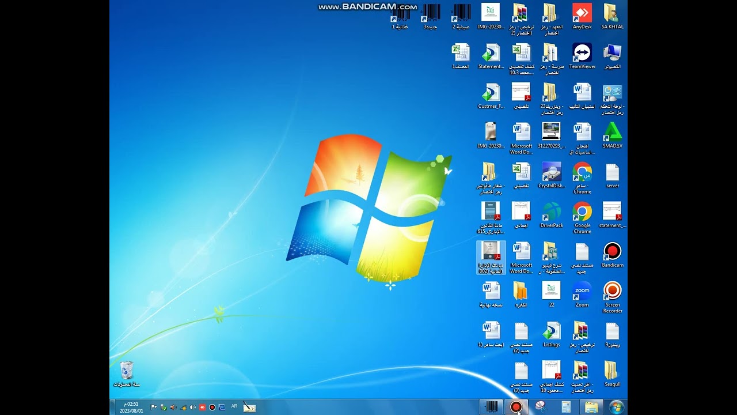Open the استبيان النقيب Word document

point(582,96)
